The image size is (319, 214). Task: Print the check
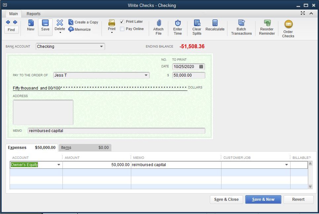tap(112, 25)
